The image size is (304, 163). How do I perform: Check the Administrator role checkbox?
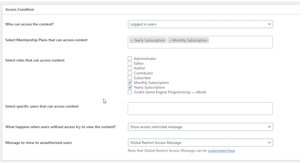130,58
